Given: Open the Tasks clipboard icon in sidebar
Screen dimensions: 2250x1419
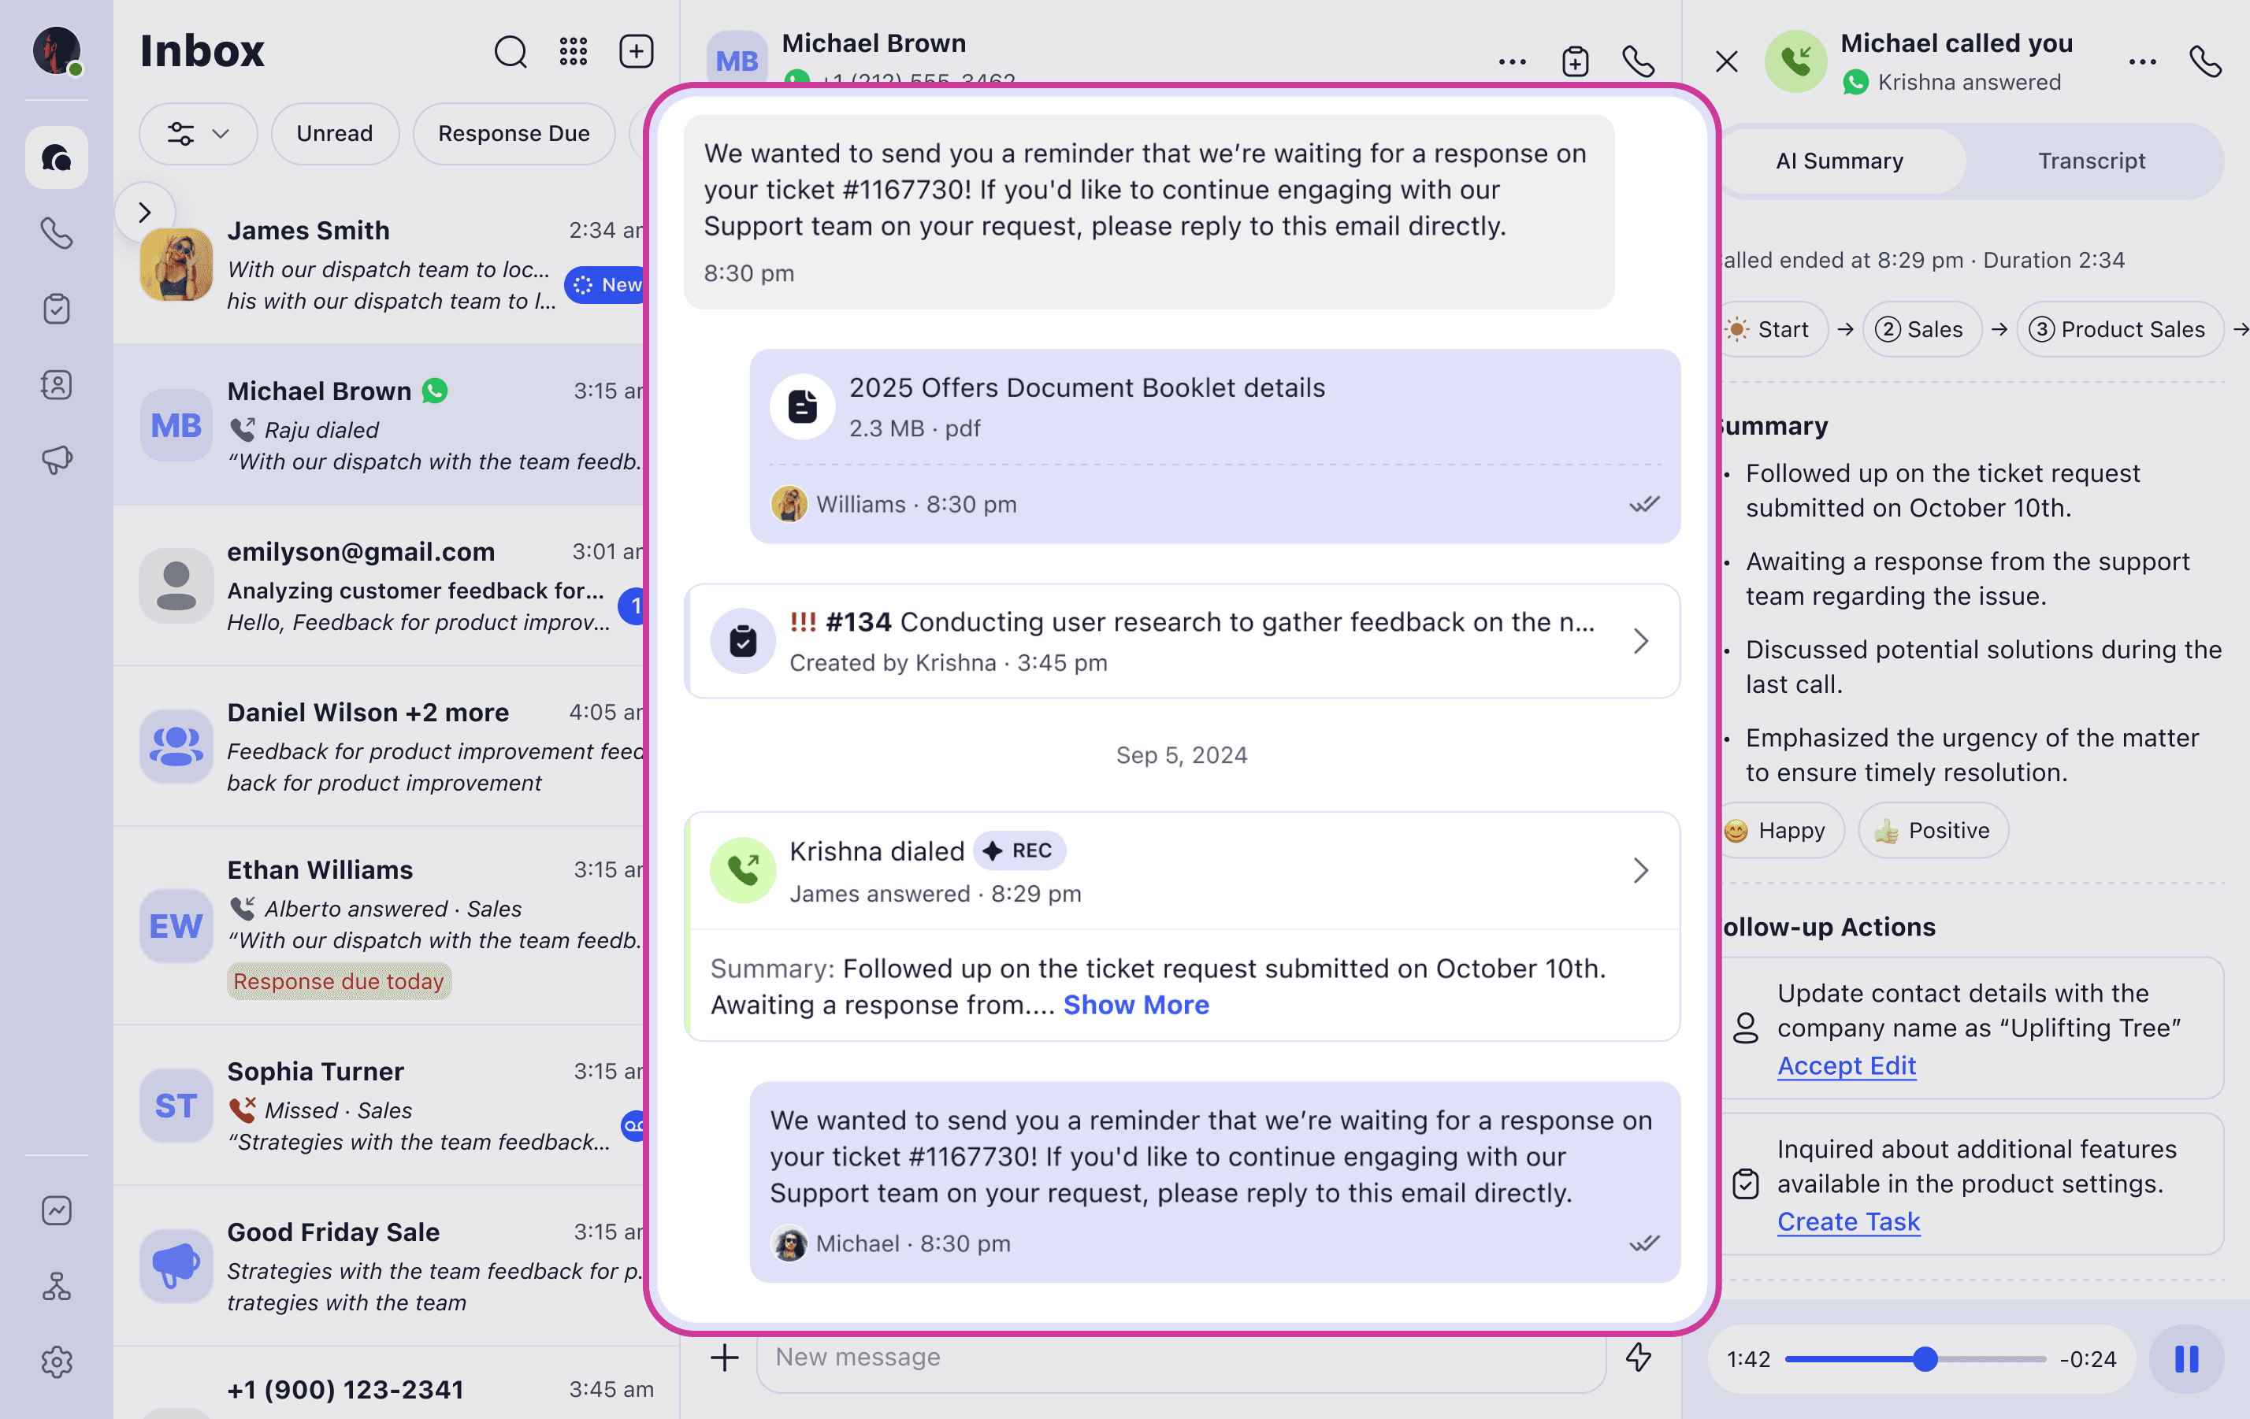Looking at the screenshot, I should (x=56, y=308).
